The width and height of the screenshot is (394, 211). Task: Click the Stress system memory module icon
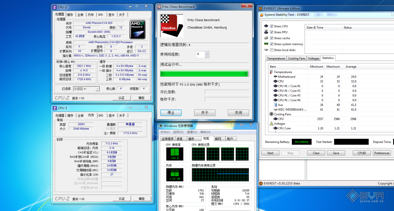266,44
